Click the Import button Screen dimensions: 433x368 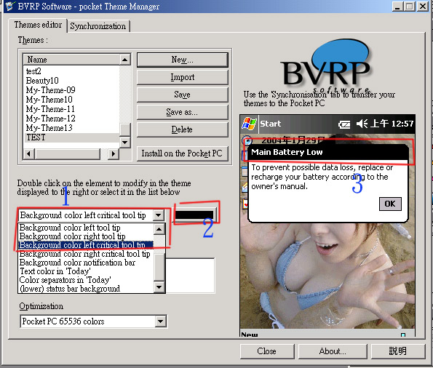pyautogui.click(x=182, y=77)
